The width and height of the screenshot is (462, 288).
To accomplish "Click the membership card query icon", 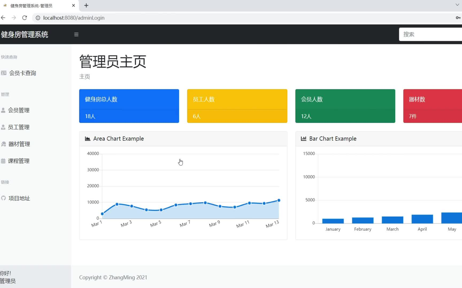I will 4,73.
